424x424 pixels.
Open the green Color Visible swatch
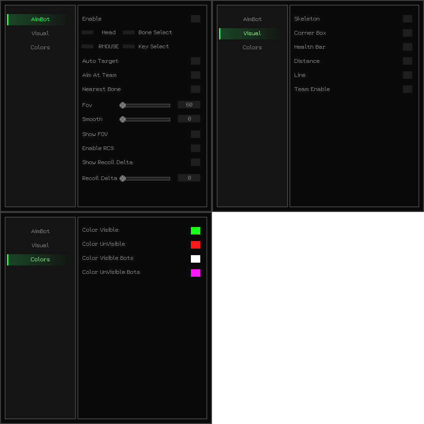click(195, 231)
